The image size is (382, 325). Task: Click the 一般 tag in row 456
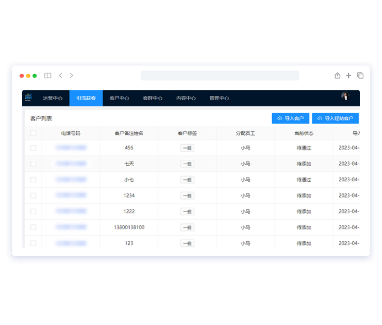point(187,148)
